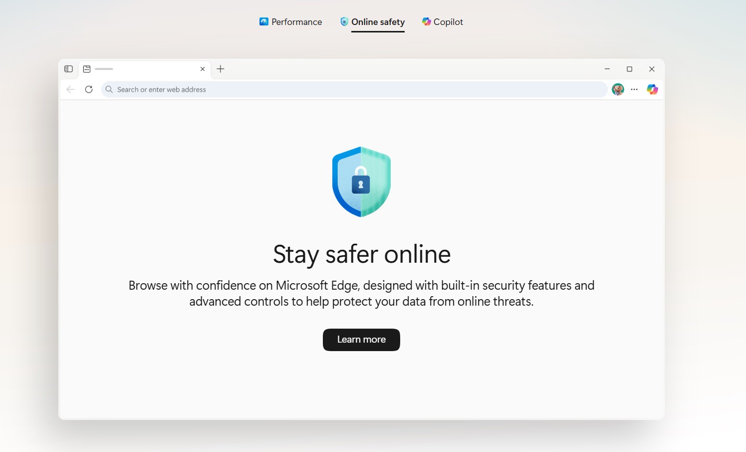This screenshot has height=452, width=746.
Task: Open the Settings and more ellipsis menu
Action: point(634,89)
